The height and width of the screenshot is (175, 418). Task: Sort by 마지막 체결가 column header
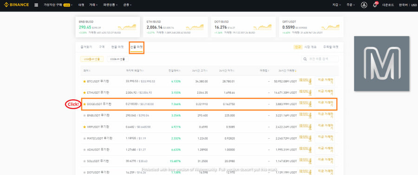click(134, 71)
